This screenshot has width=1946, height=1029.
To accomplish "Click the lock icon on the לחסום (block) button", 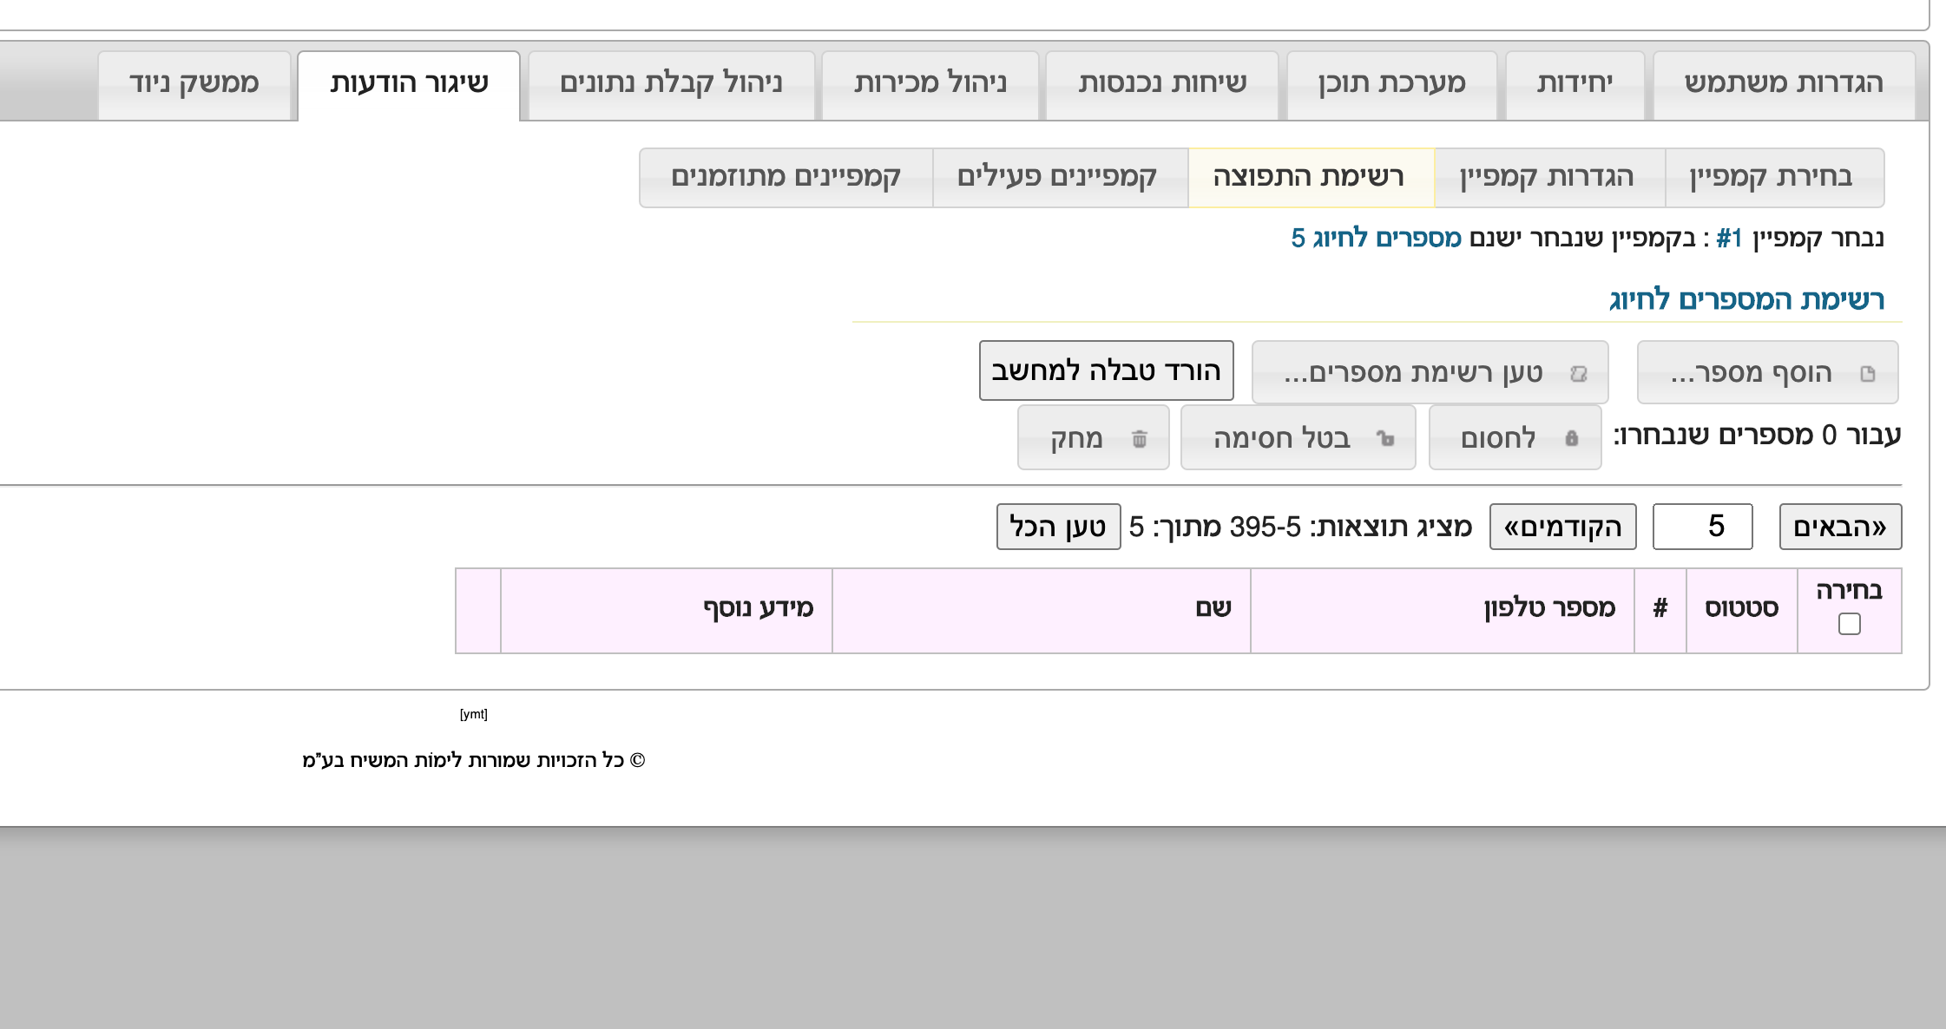I will click(x=1571, y=438).
